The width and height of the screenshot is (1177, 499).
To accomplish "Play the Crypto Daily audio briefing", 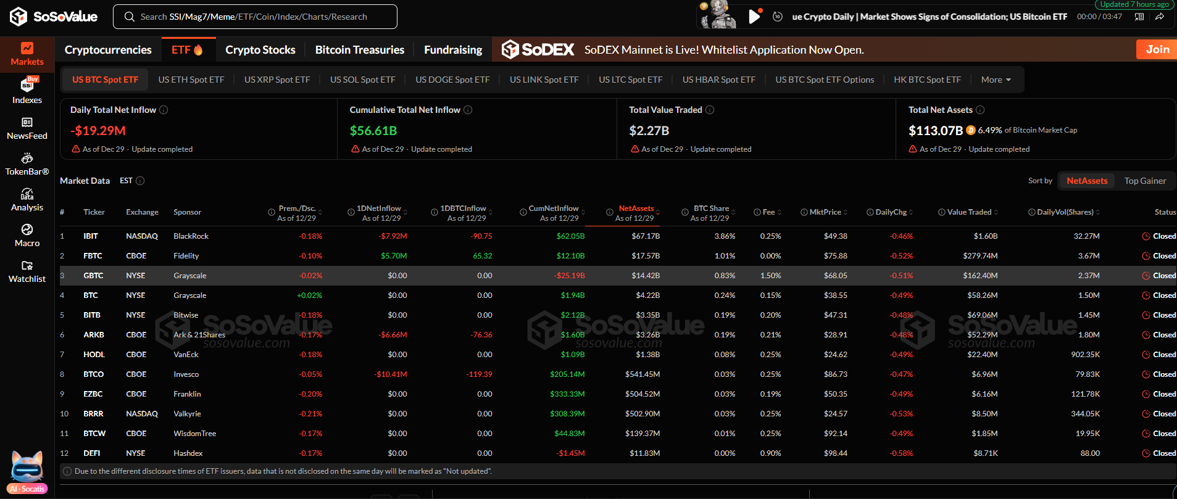I will (754, 17).
